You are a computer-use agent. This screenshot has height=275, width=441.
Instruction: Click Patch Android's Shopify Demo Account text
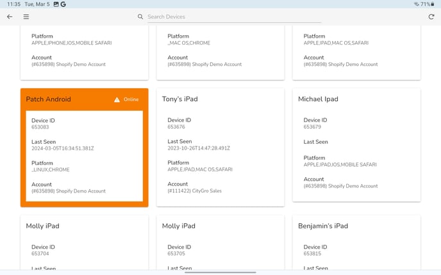69,191
